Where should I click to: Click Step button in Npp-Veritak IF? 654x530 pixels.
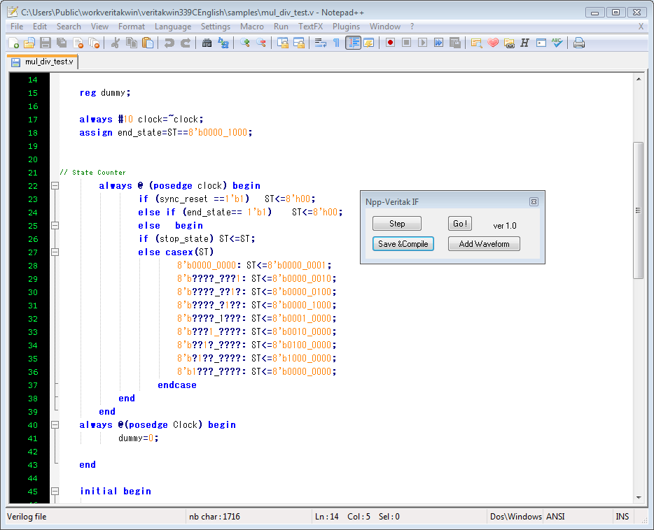pos(397,224)
